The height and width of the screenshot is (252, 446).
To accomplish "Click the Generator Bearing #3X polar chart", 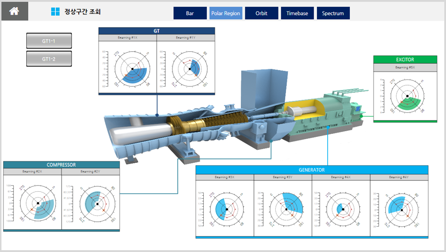I will pyautogui.click(x=227, y=209).
